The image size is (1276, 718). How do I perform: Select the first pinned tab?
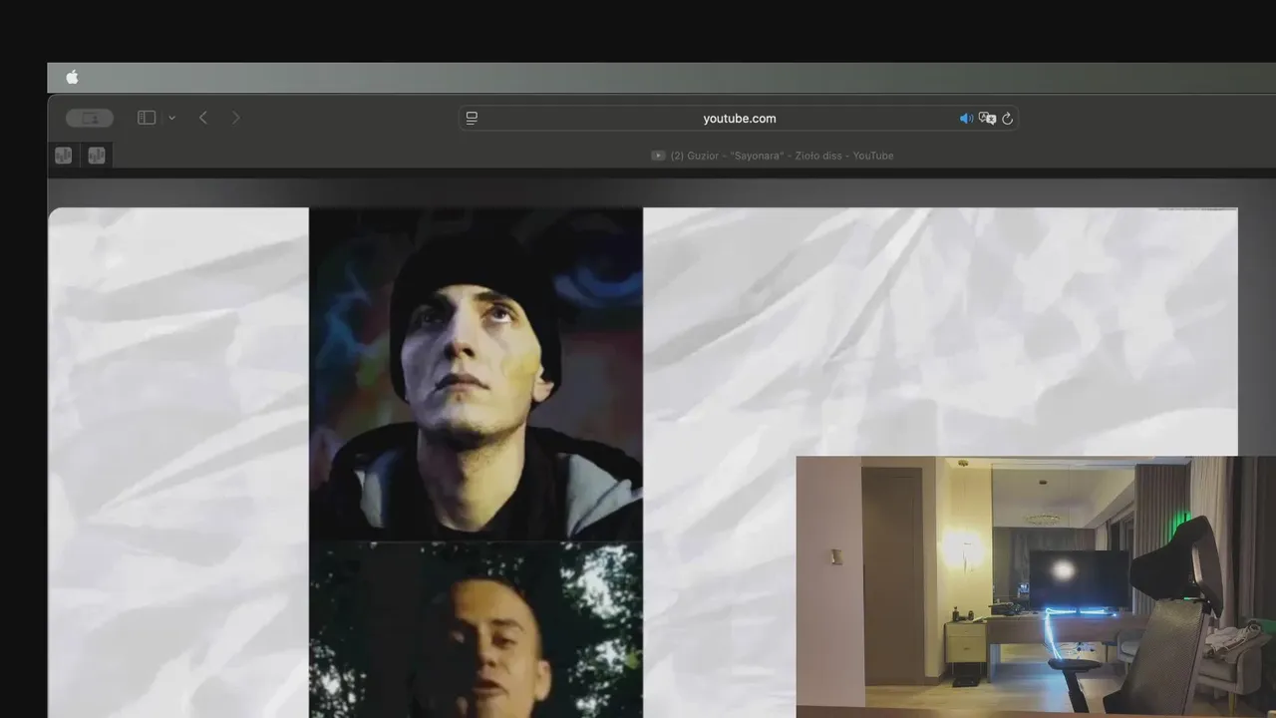63,156
